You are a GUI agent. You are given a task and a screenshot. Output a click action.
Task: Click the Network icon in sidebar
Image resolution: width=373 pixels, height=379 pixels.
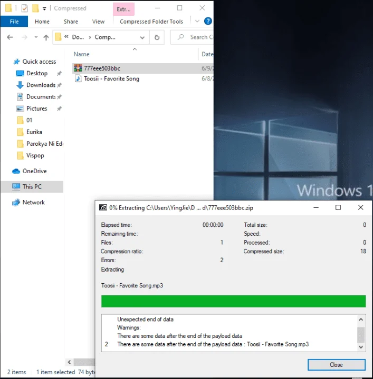click(x=16, y=202)
